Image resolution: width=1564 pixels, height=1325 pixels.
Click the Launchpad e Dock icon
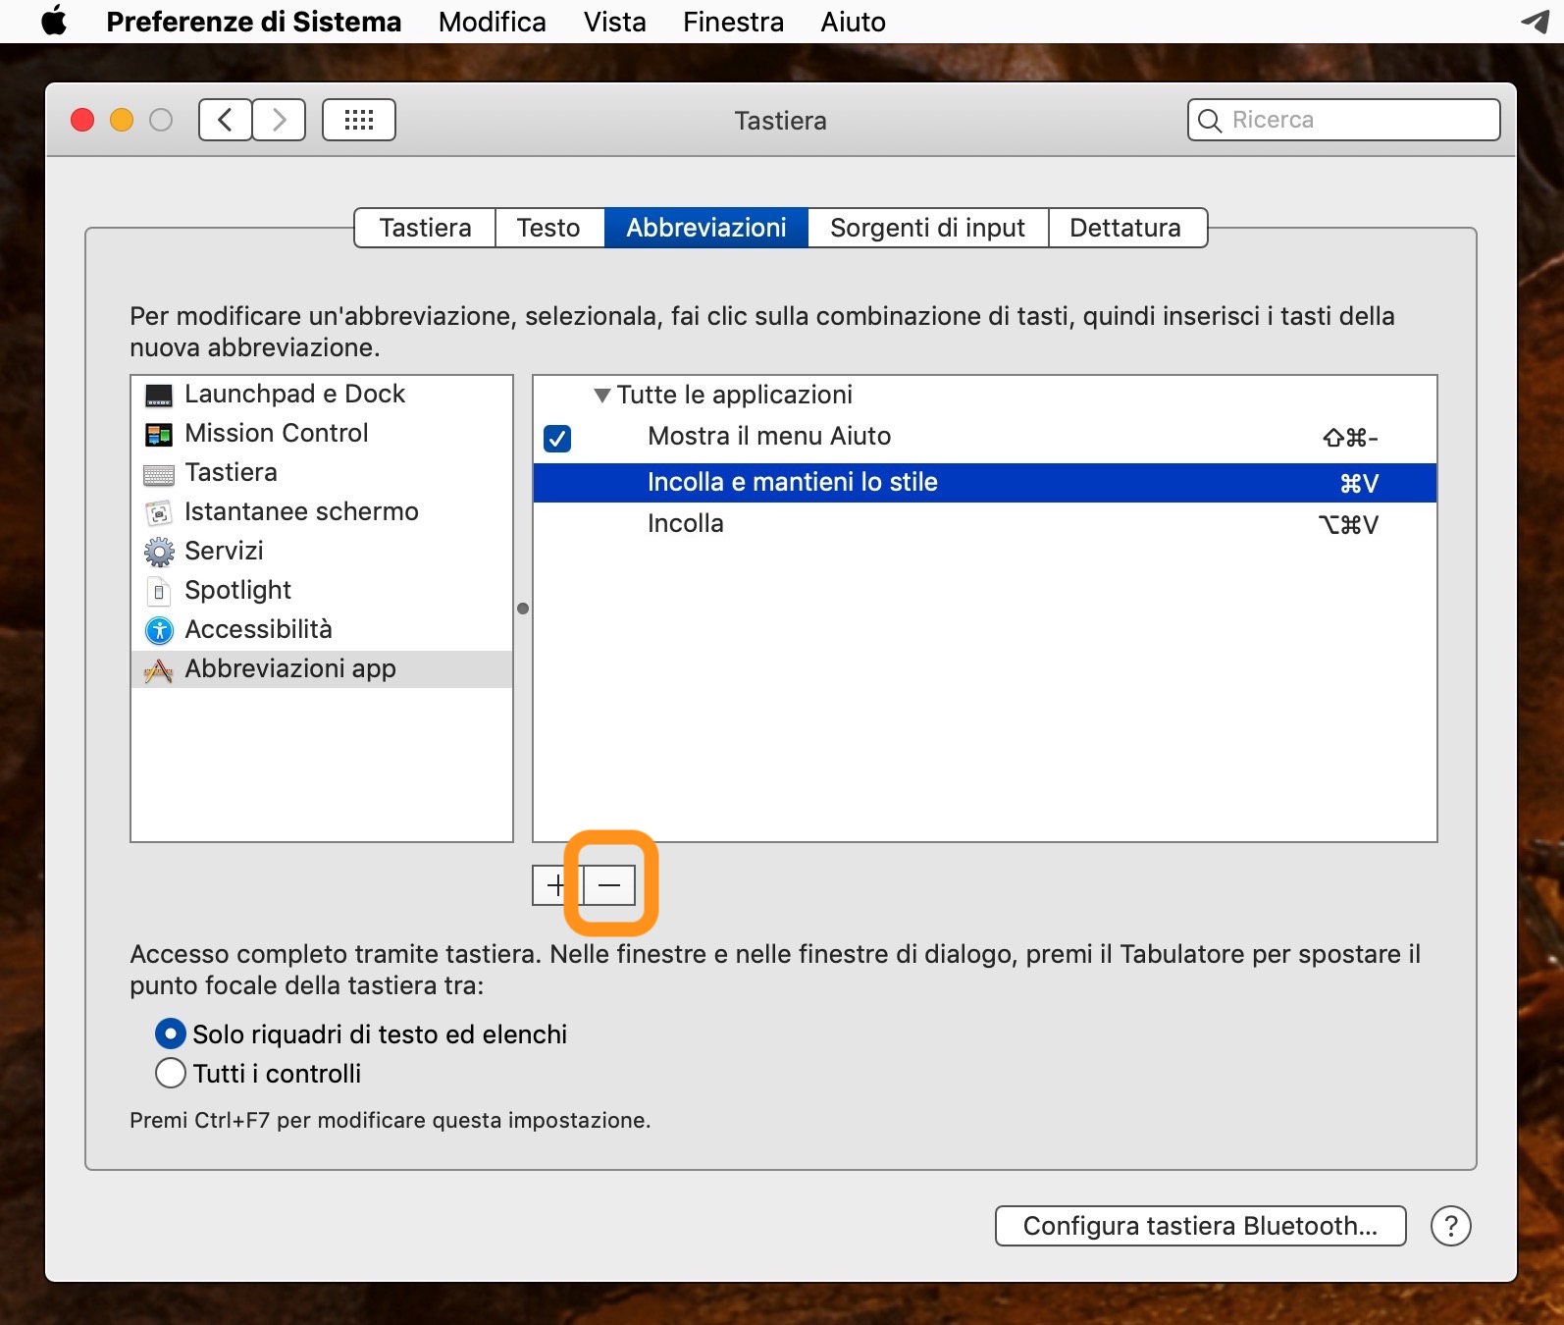click(159, 395)
